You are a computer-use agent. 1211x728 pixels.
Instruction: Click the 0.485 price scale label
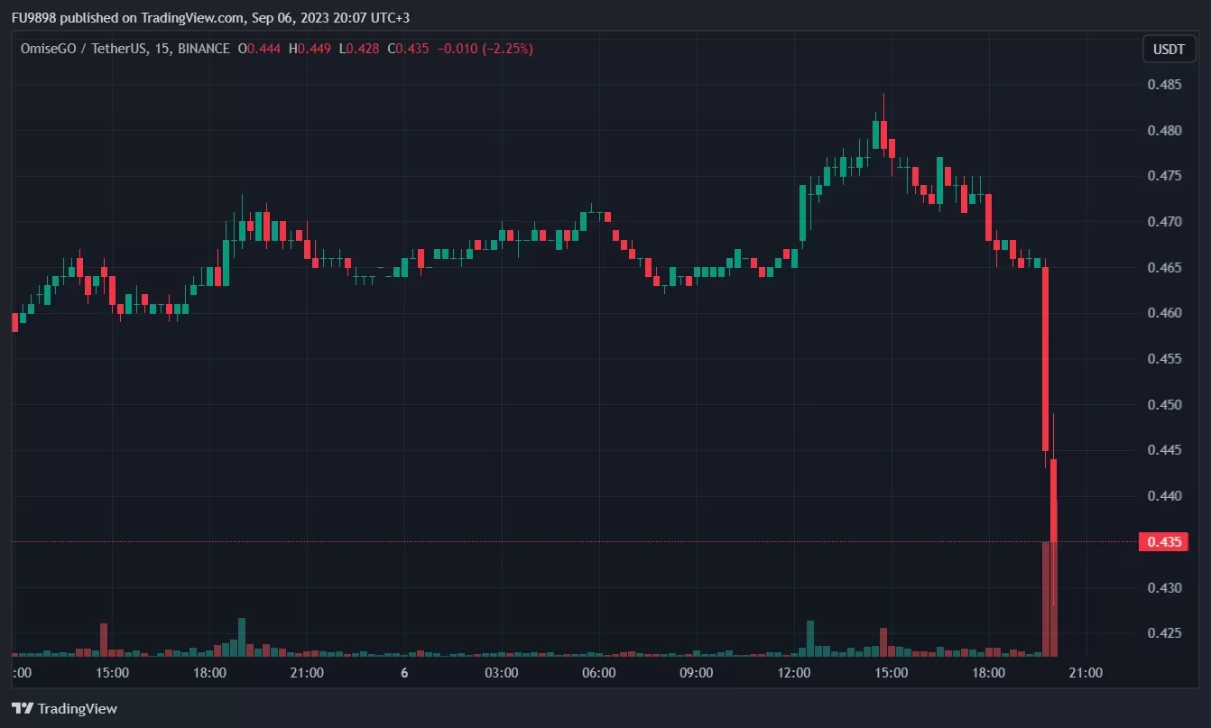point(1164,85)
